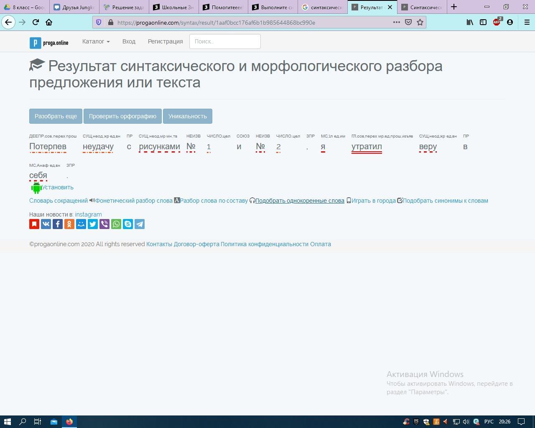This screenshot has width=535, height=428.
Task: Switch to the last 'Синтаксическ' tab
Action: (x=422, y=7)
